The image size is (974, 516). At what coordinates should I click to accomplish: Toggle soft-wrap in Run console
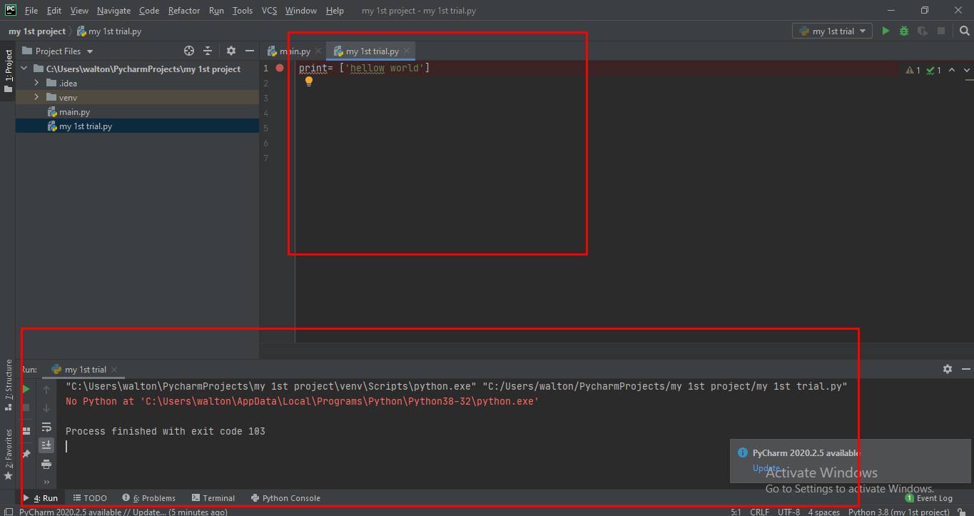click(46, 427)
